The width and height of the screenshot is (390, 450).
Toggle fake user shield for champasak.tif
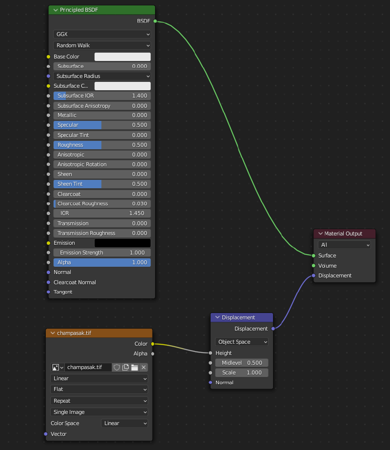(117, 367)
